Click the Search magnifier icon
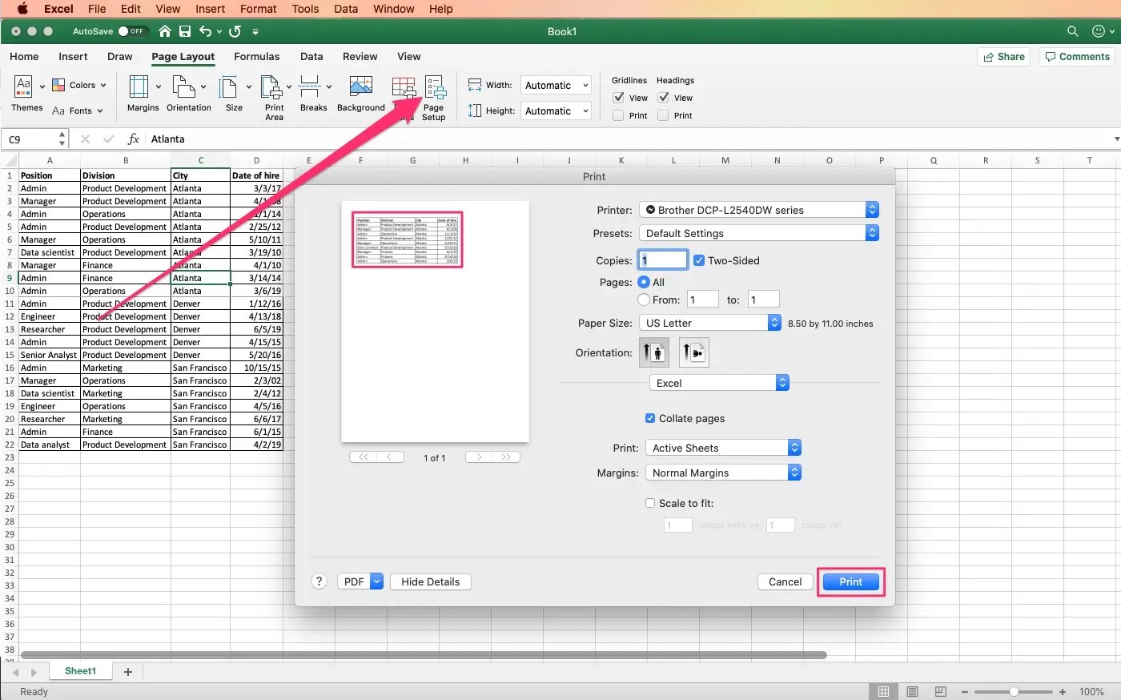Viewport: 1121px width, 700px height. (x=1073, y=31)
